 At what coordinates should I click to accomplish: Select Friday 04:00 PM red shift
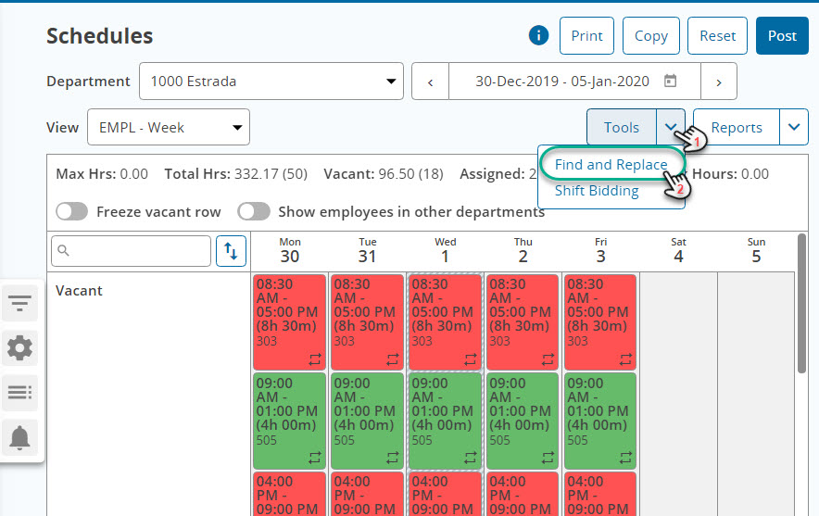[x=600, y=494]
